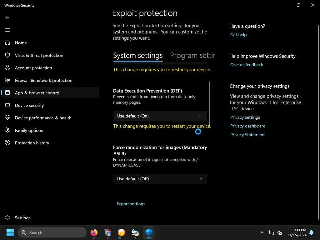Click the Device security laptop icon
This screenshot has width=320, height=240.
7,105
